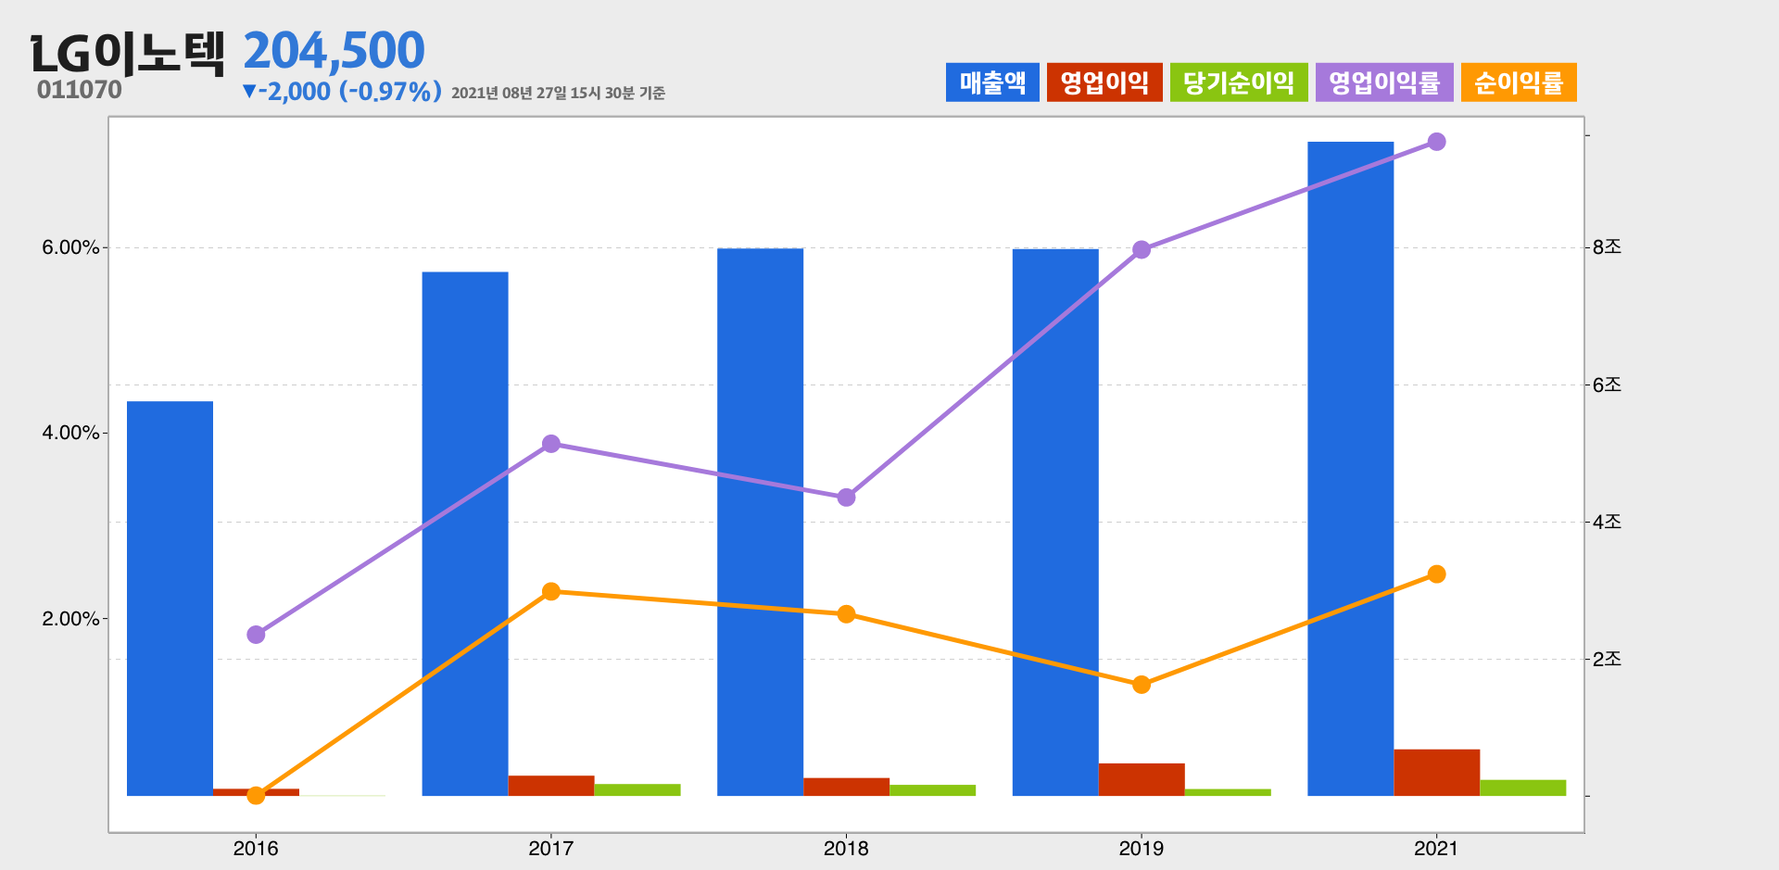This screenshot has height=870, width=1779.
Task: Click the LG이노텍 company title
Action: (x=128, y=53)
